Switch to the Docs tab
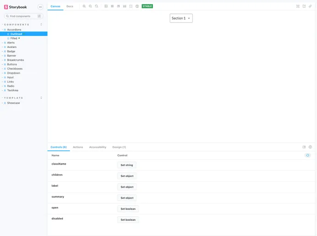 coord(70,6)
